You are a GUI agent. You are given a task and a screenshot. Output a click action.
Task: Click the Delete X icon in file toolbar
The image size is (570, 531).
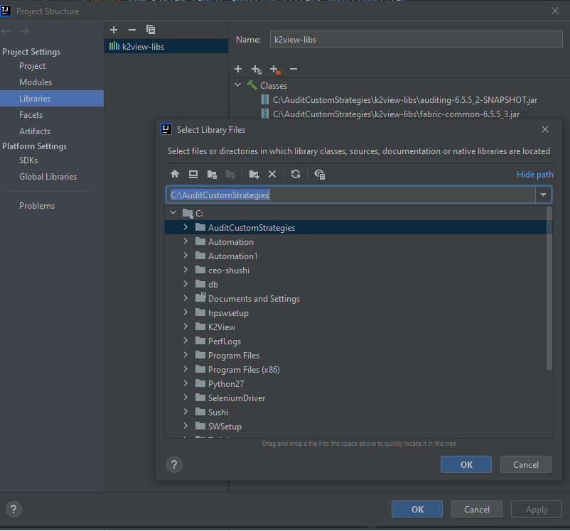pos(272,174)
